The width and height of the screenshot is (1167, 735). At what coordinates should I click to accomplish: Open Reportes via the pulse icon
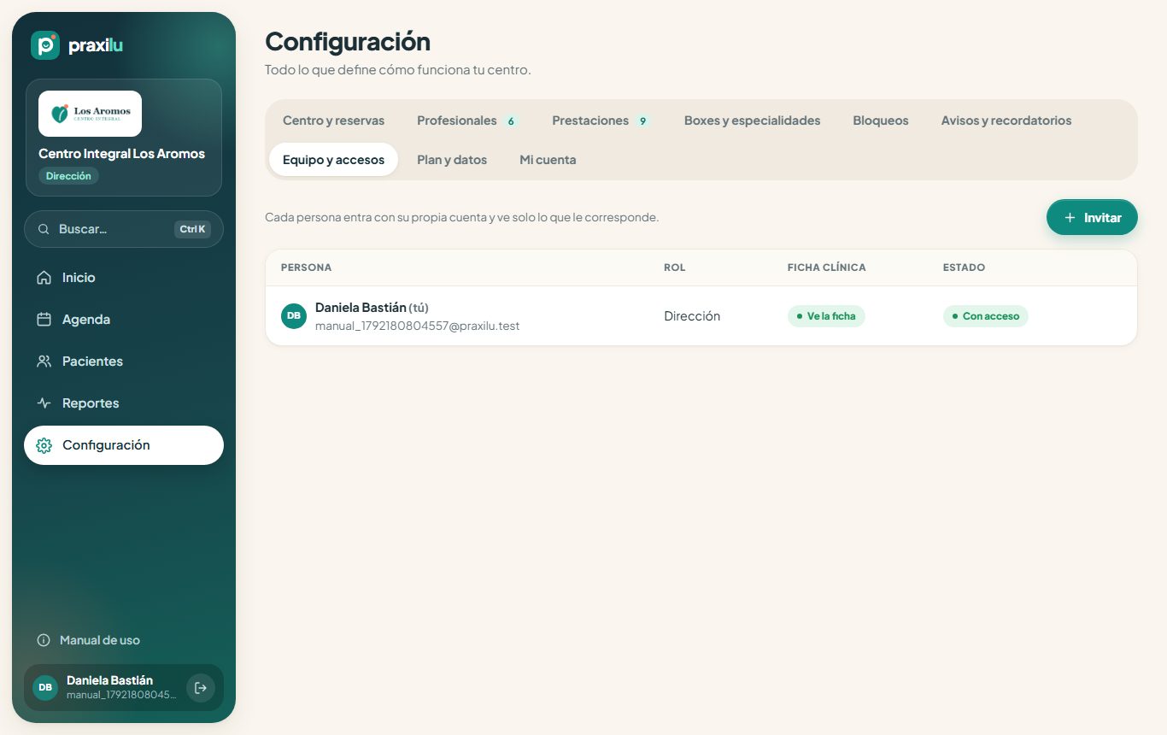click(x=44, y=403)
